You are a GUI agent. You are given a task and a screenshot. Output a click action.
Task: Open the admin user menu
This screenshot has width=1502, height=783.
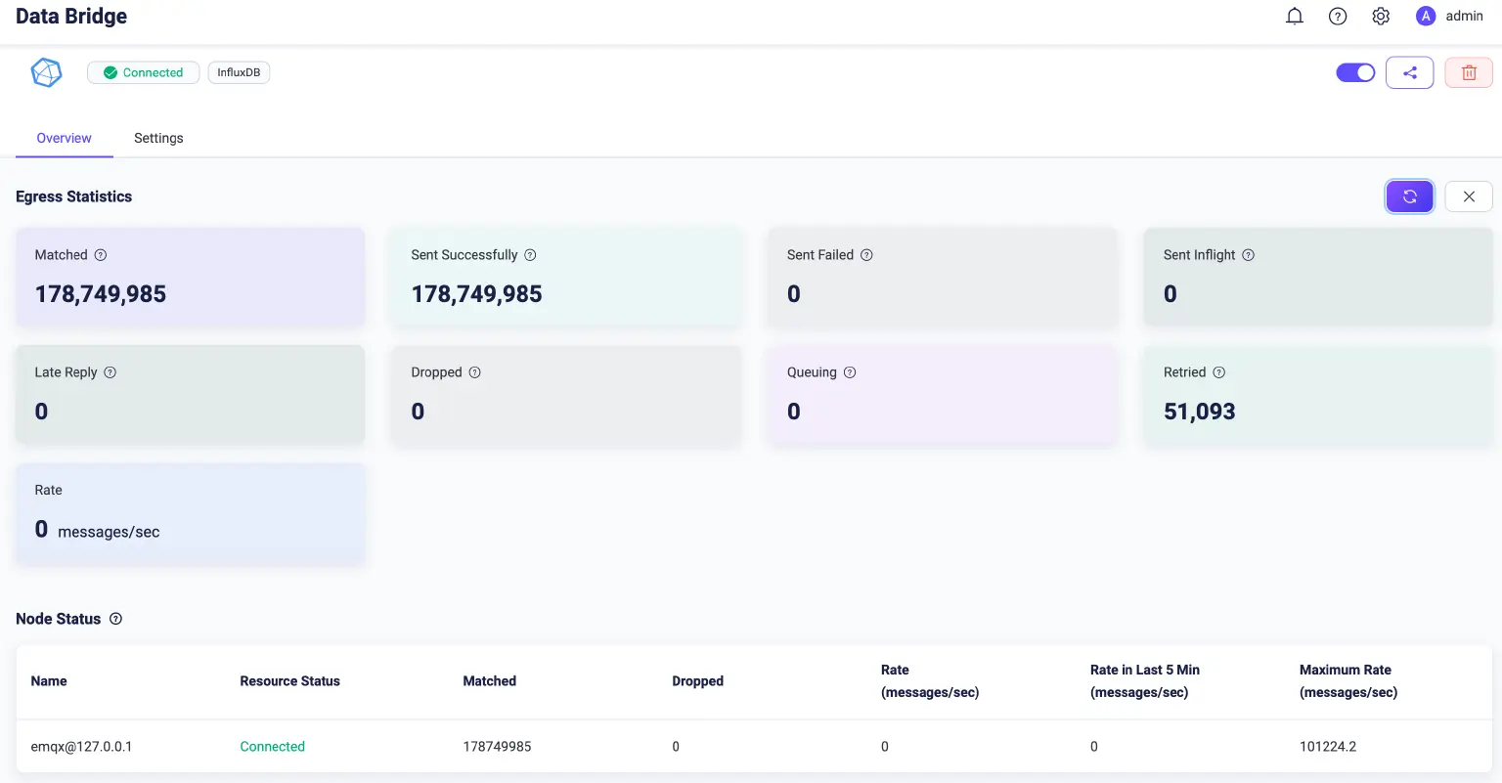point(1449,17)
